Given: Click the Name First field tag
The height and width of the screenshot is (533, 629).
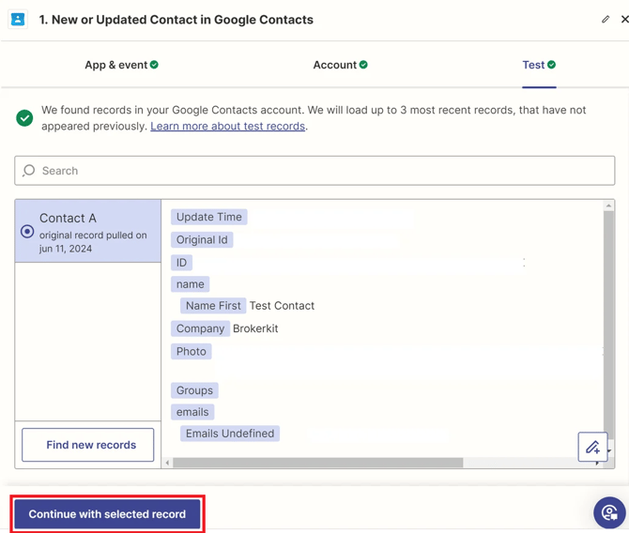Looking at the screenshot, I should click(213, 306).
